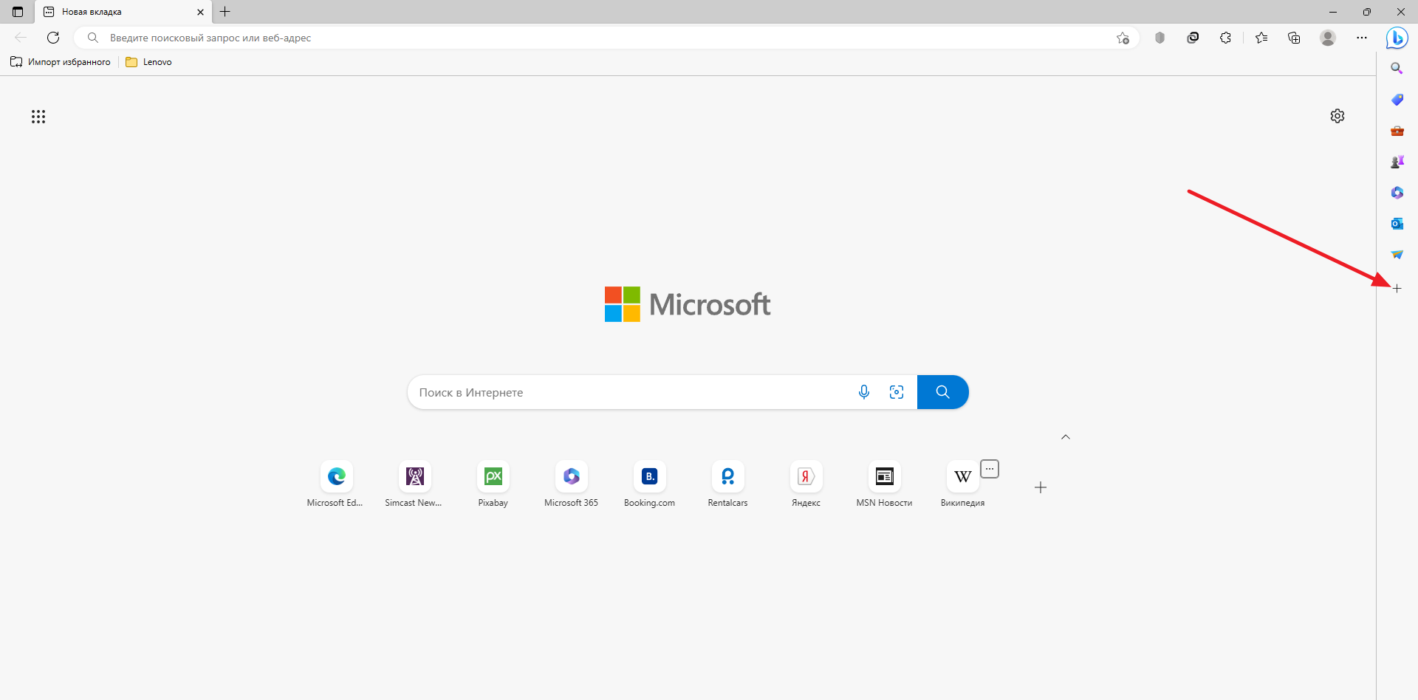Click the Поиск в Интернете search field
The height and width of the screenshot is (700, 1418).
click(x=628, y=392)
